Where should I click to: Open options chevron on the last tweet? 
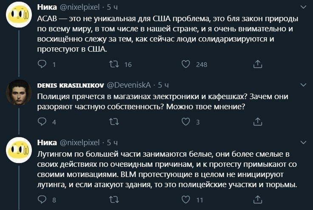coord(303,142)
